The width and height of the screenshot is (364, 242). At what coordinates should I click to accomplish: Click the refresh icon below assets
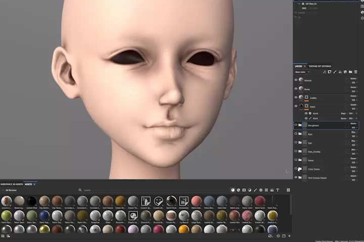click(270, 236)
